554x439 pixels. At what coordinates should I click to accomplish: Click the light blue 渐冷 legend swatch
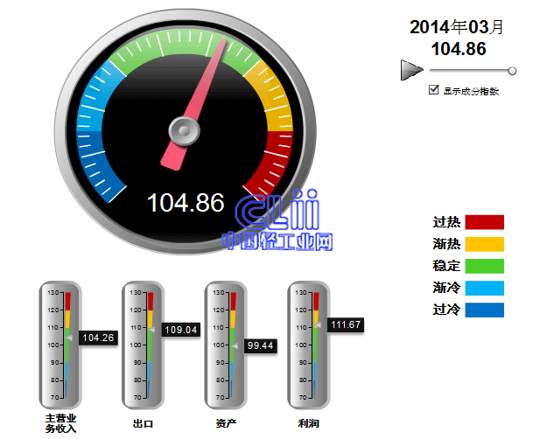(484, 288)
